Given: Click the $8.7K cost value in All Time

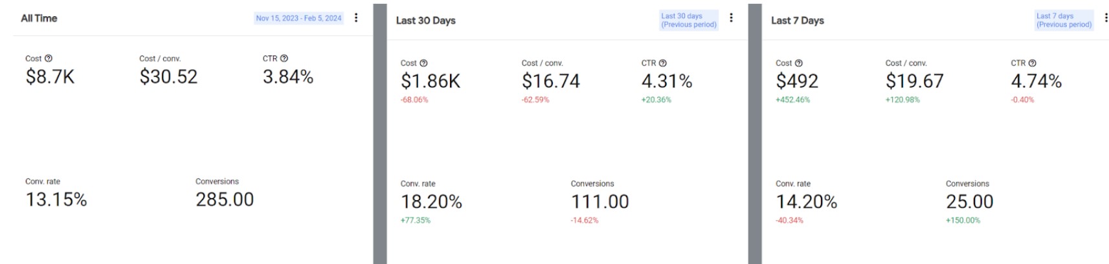Looking at the screenshot, I should 50,77.
